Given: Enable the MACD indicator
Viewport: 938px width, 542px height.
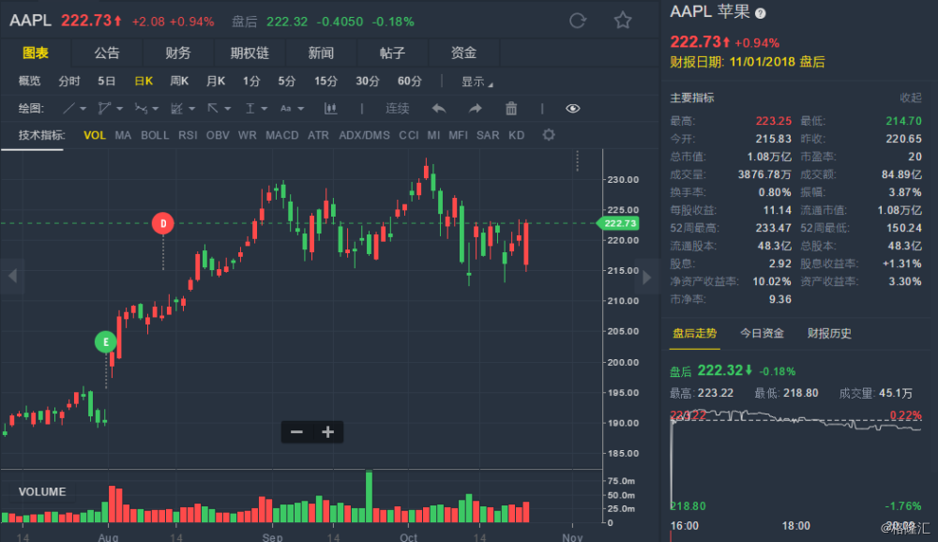Looking at the screenshot, I should [x=281, y=135].
